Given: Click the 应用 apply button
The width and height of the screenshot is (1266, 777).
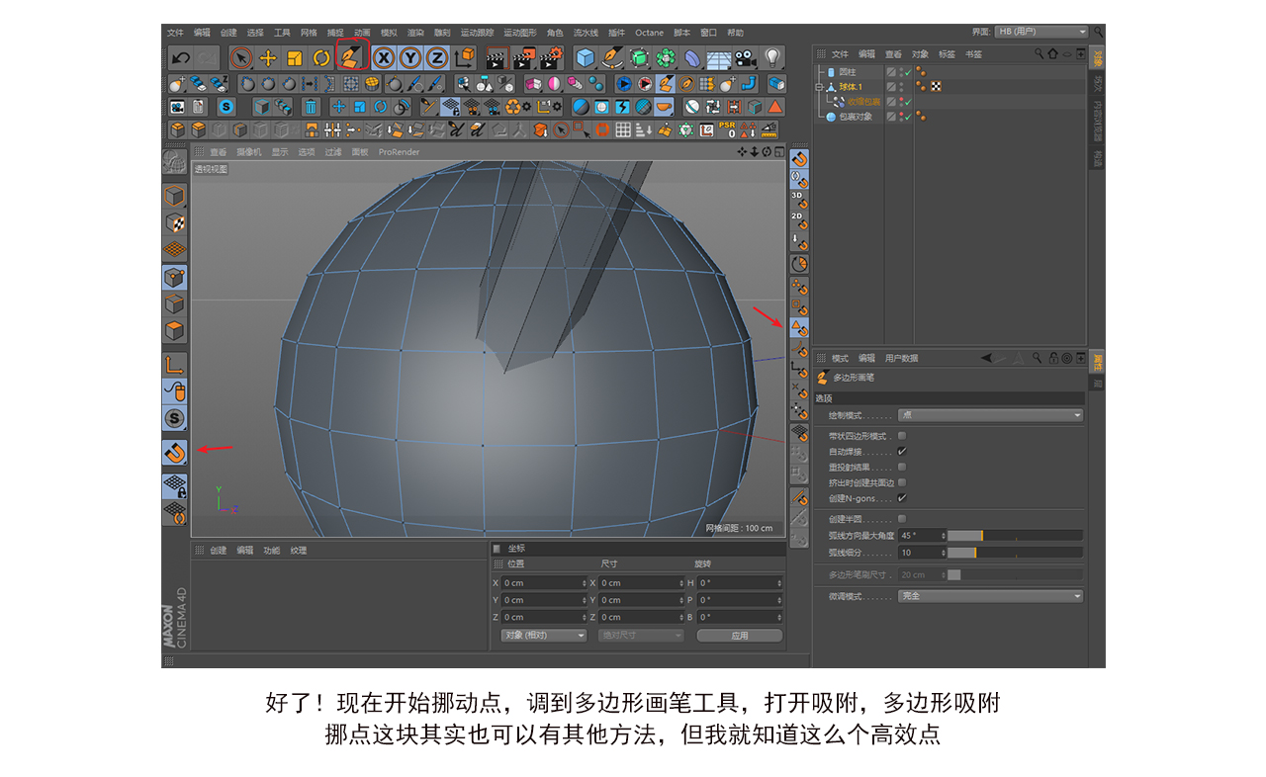Looking at the screenshot, I should click(739, 636).
